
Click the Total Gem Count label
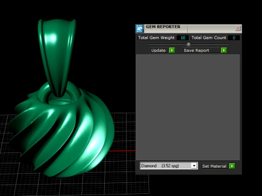209,38
